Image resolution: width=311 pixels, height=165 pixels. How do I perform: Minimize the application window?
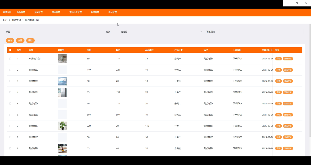pyautogui.click(x=288, y=3)
